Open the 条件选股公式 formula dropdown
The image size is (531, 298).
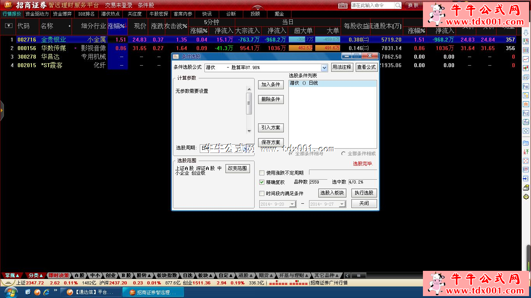[325, 68]
